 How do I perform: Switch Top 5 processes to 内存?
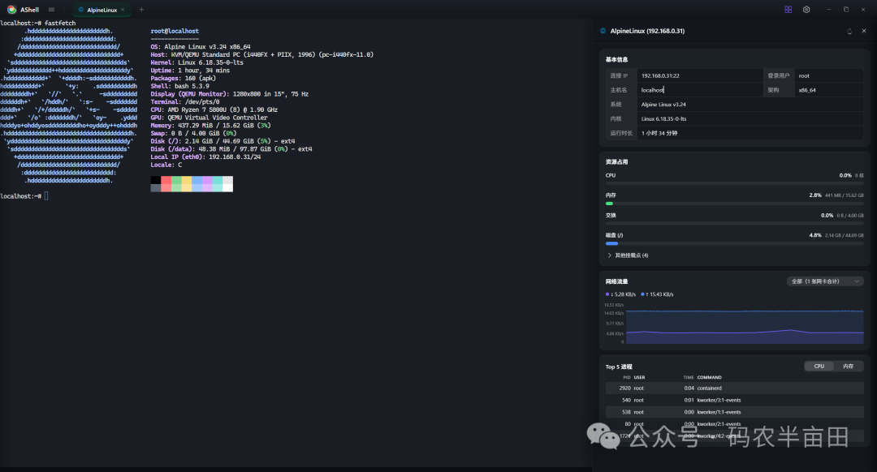(x=848, y=367)
